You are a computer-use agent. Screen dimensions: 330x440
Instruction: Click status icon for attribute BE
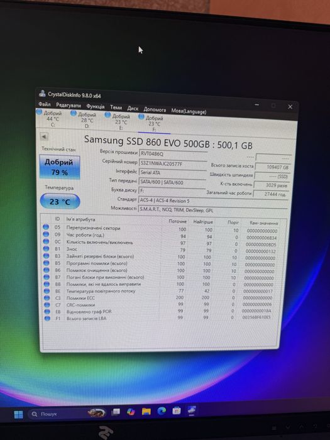coord(47,291)
